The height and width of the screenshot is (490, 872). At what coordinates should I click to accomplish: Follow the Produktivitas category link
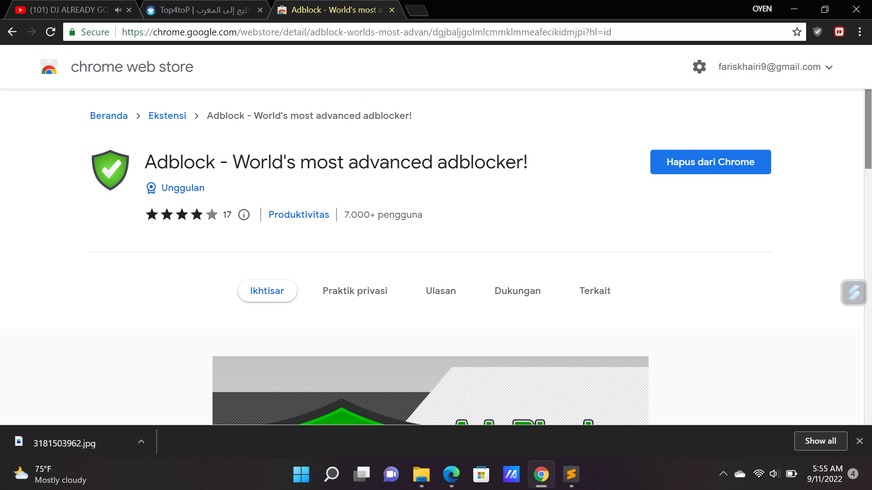click(298, 215)
